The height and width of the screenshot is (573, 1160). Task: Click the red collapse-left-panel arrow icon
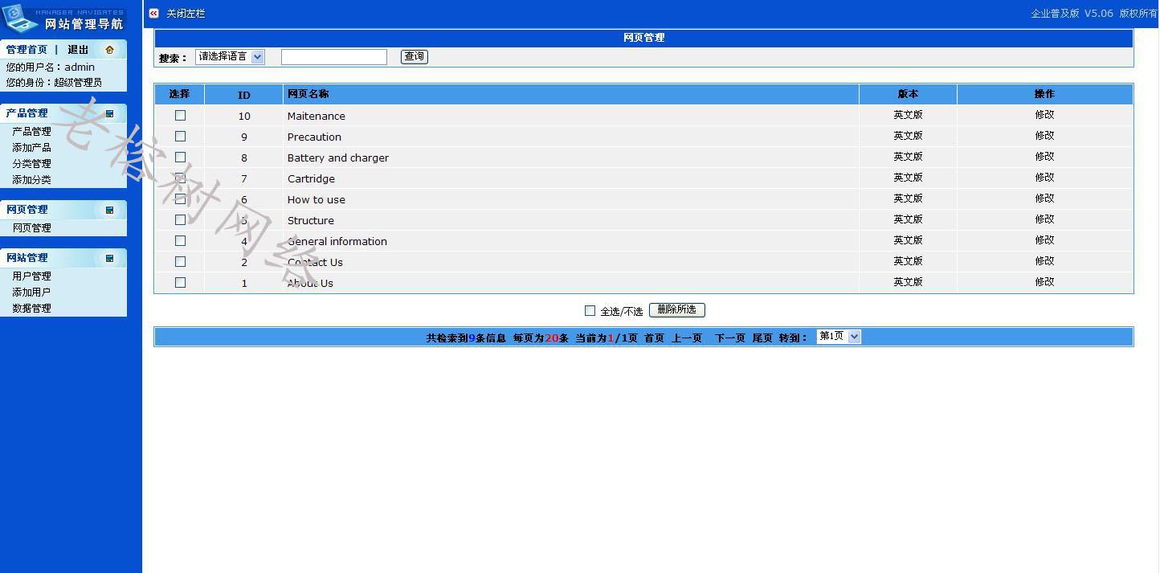coord(153,13)
